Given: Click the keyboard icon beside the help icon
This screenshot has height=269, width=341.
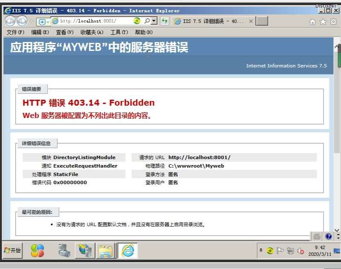Looking at the screenshot, I should [x=317, y=236].
